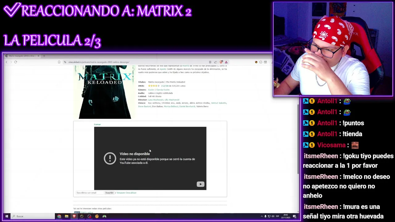Bookmark this page with bookmark icon
Viewport: 395px width, 222px height.
[59, 62]
